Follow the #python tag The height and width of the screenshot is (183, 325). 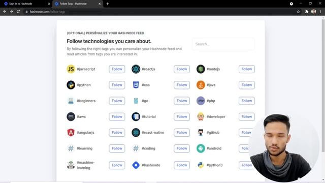117,85
